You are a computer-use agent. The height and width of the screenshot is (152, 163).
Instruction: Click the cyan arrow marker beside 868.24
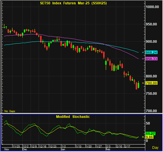pos(143,53)
